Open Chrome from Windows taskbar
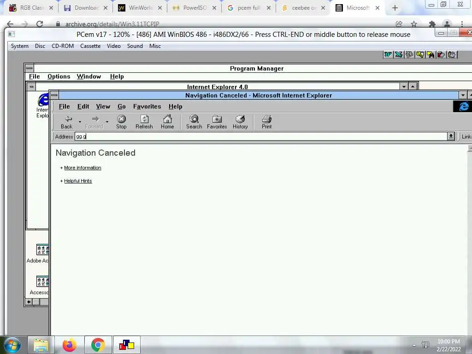The width and height of the screenshot is (472, 354). 98,345
